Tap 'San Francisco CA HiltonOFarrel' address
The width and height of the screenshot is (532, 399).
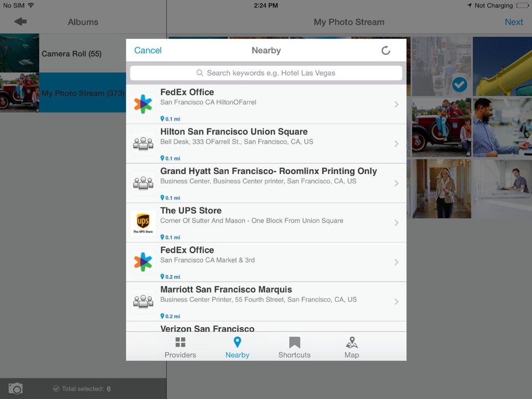[x=209, y=102]
